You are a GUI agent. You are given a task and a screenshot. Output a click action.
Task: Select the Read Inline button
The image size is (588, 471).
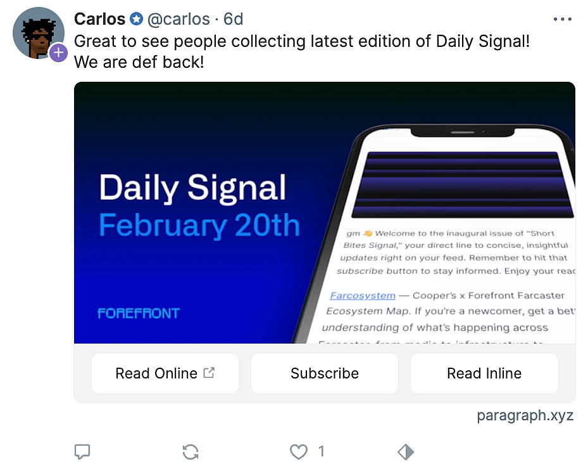pyautogui.click(x=484, y=373)
